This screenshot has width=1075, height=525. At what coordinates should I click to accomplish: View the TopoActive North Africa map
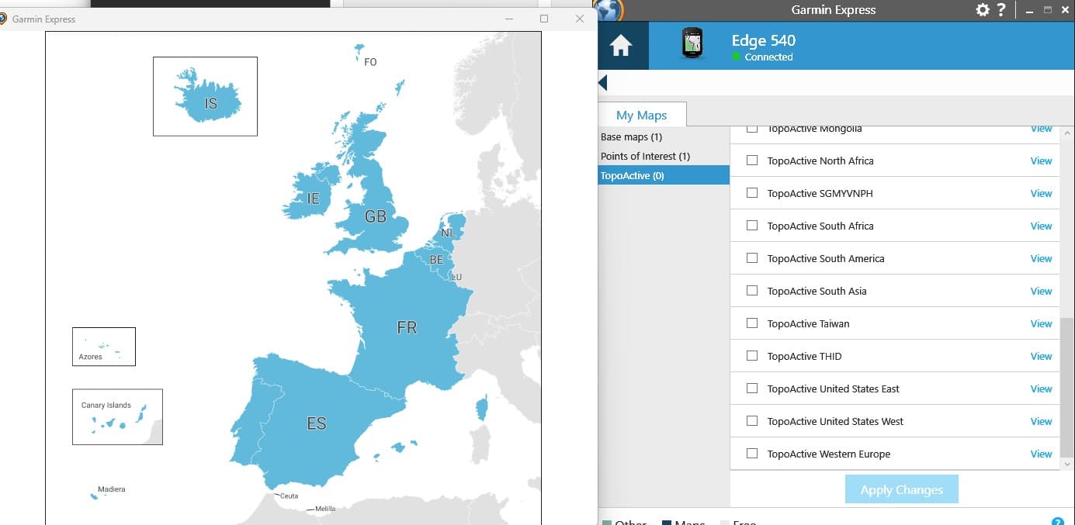[x=1041, y=161]
